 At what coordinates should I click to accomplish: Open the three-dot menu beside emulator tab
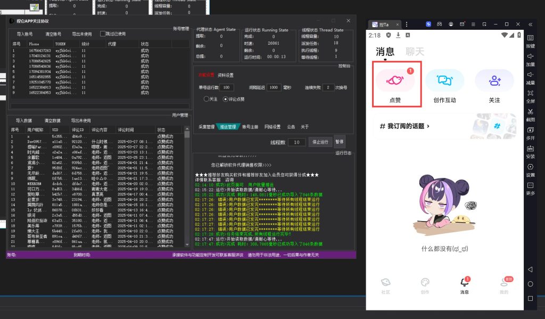[407, 24]
